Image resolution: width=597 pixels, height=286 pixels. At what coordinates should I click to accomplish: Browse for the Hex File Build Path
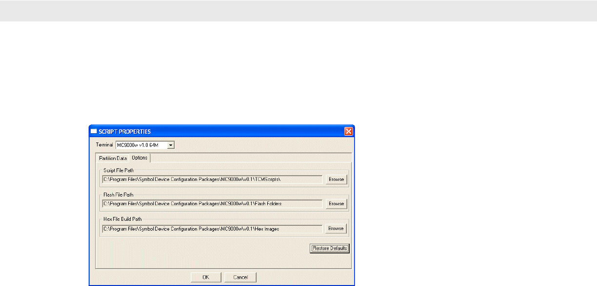(336, 228)
